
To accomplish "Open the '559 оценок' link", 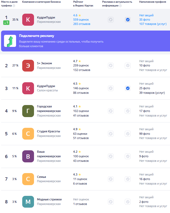I will tap(81, 20).
